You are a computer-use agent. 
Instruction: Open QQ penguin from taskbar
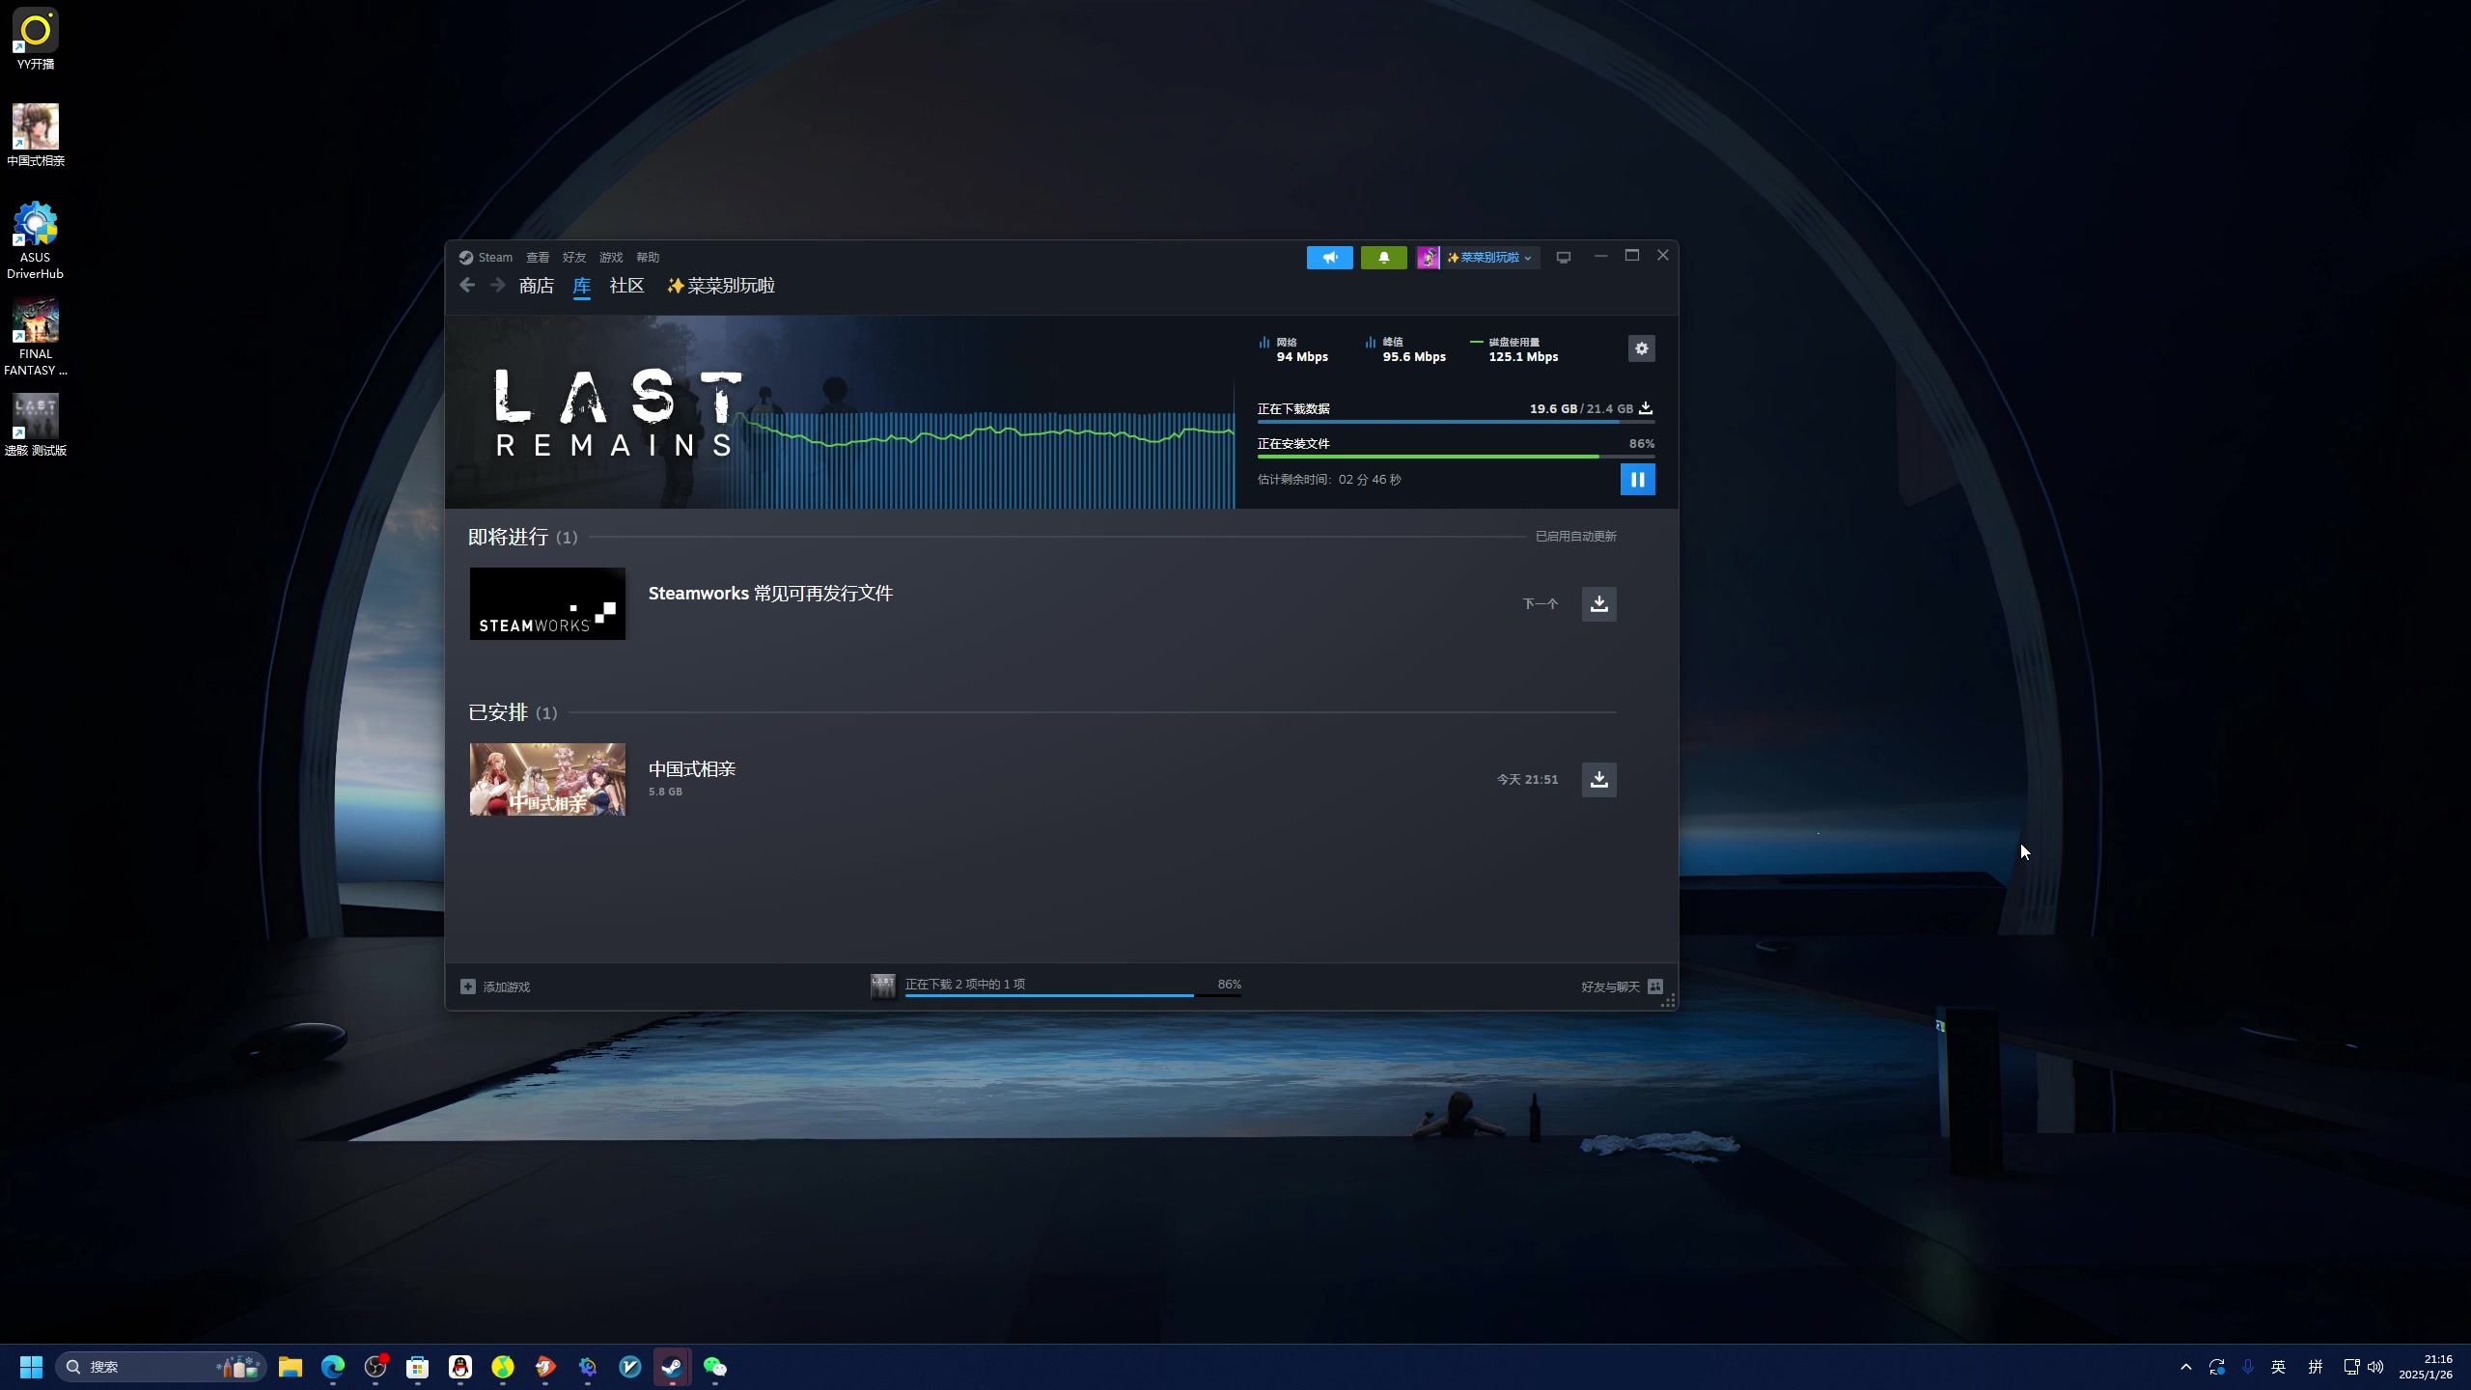(x=460, y=1367)
